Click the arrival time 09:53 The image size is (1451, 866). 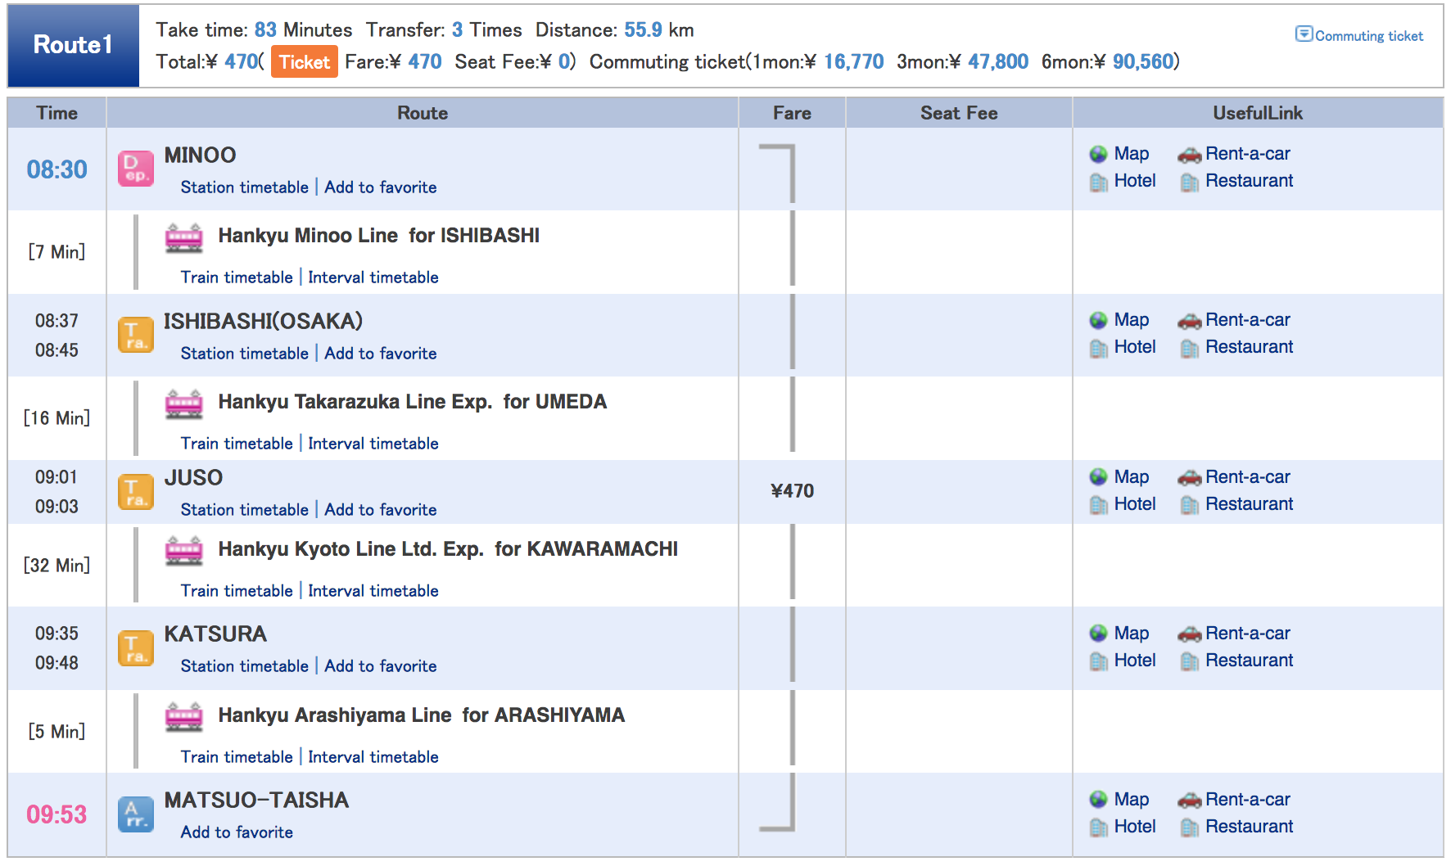pyautogui.click(x=57, y=814)
